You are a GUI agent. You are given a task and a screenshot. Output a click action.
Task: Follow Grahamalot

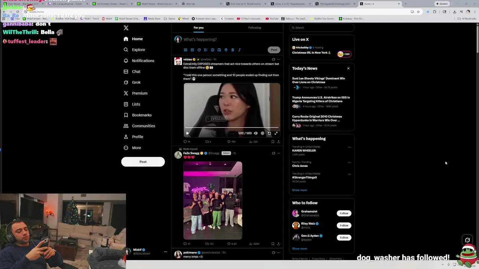coord(344,213)
